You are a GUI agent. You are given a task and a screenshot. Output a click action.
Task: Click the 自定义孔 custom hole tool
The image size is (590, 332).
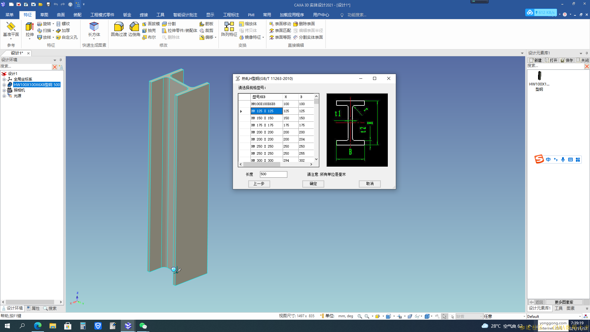click(x=67, y=37)
